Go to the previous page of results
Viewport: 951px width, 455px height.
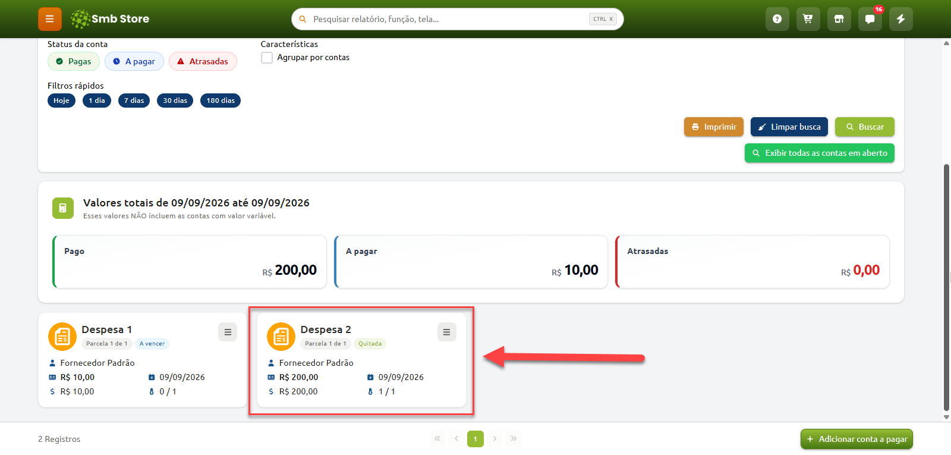click(x=456, y=439)
